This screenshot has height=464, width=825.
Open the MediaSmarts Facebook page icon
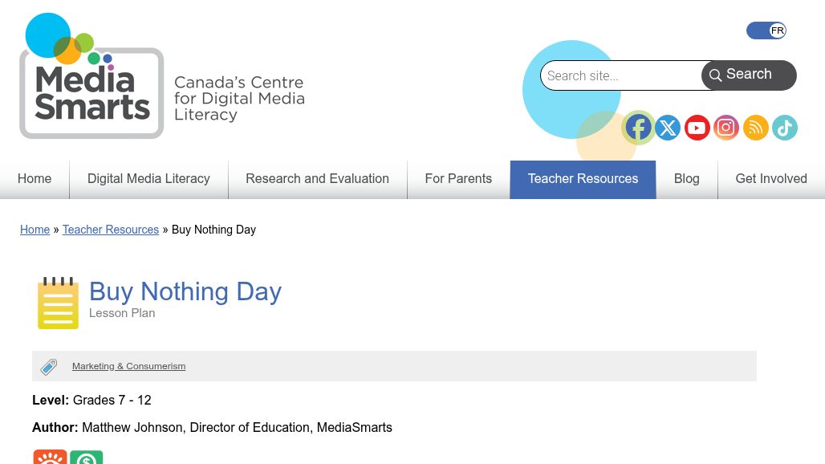638,128
